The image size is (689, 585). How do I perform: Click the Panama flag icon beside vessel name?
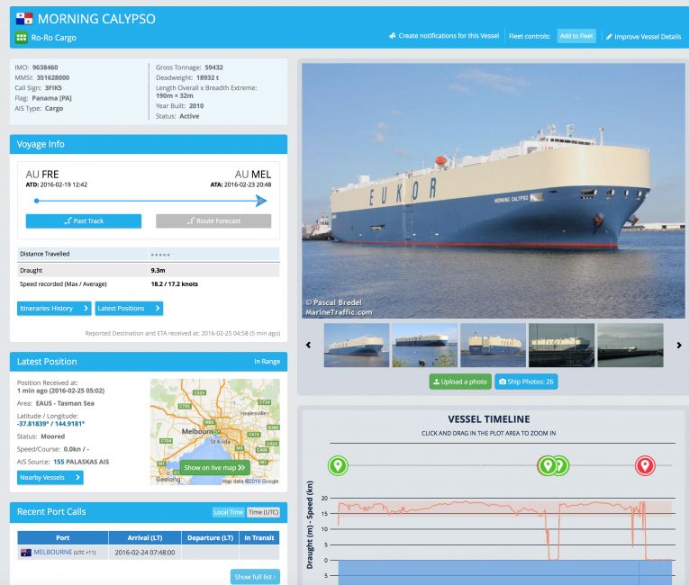click(x=24, y=18)
